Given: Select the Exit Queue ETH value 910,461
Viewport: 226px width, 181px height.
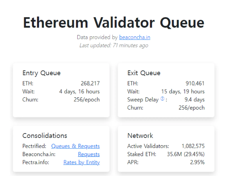Looking at the screenshot, I should click(195, 84).
